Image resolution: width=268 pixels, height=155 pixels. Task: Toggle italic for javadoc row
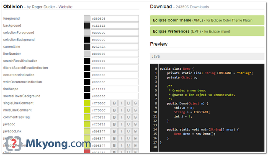121,125
